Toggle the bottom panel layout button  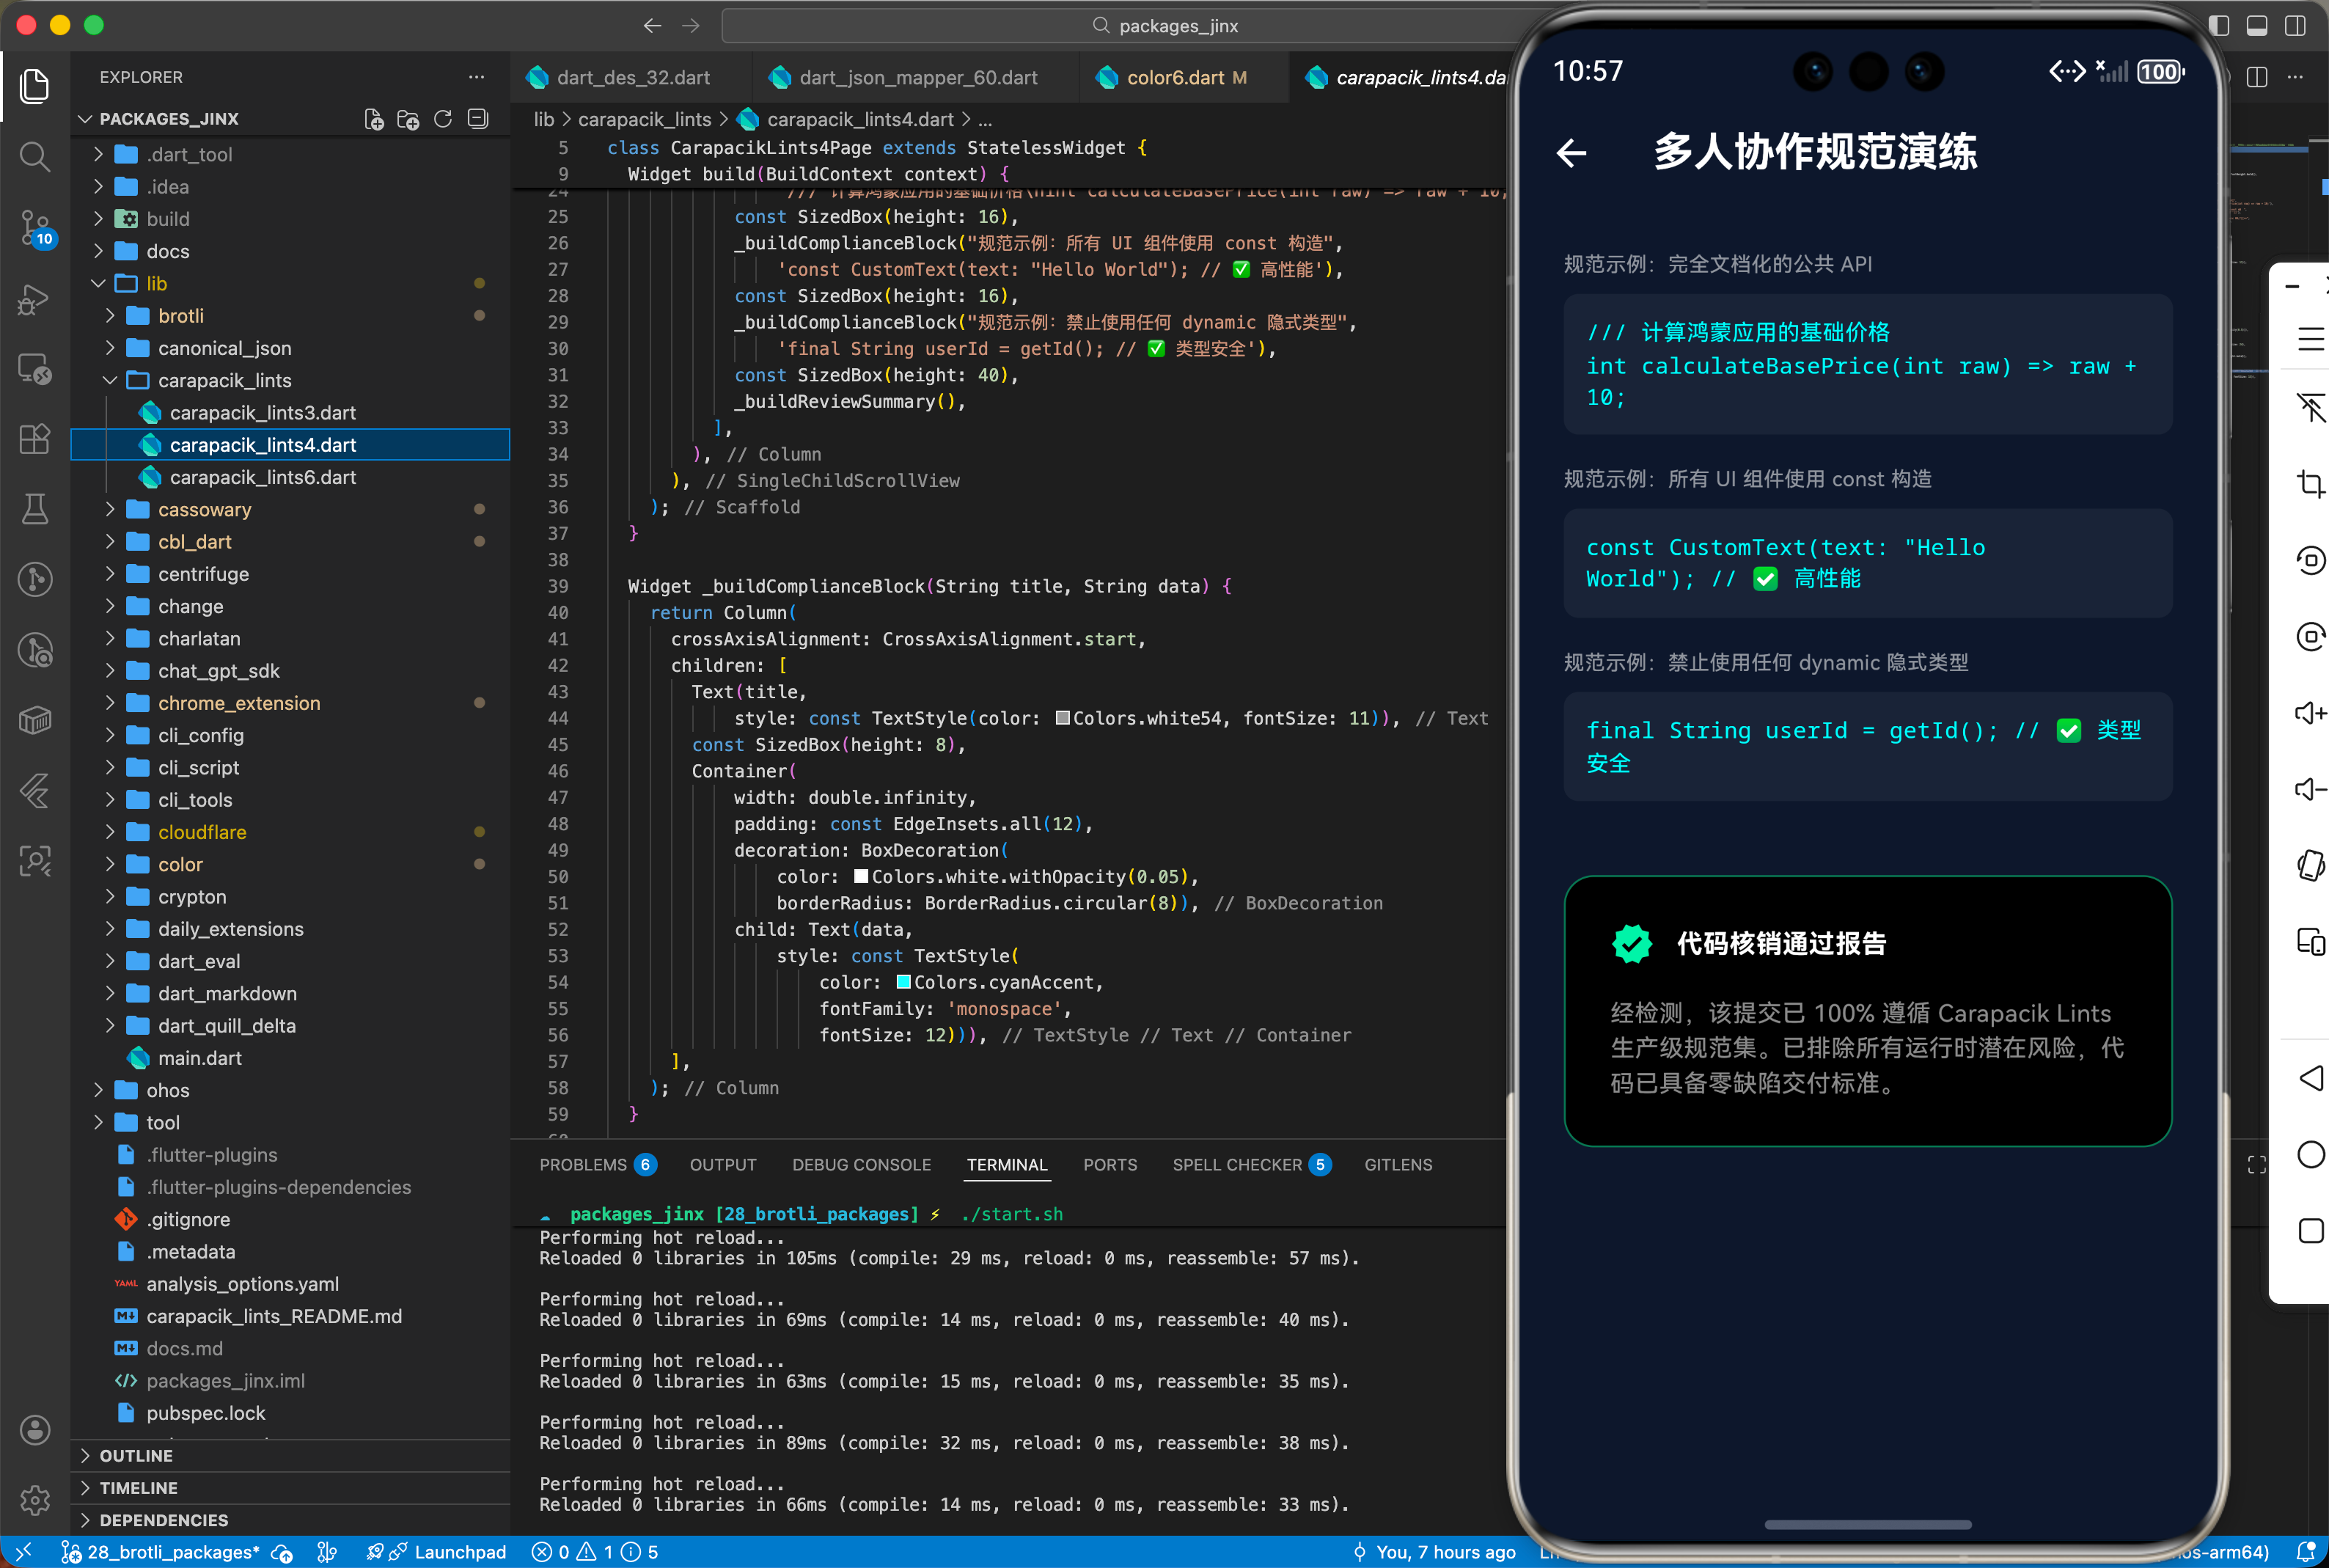pos(2256,26)
